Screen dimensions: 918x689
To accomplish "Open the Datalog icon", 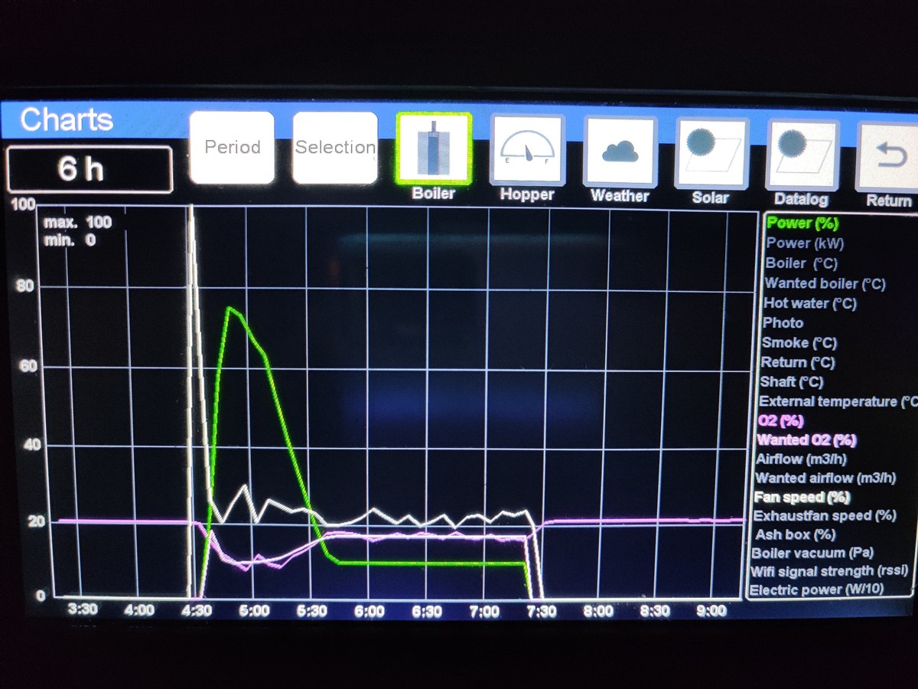I will pyautogui.click(x=802, y=155).
